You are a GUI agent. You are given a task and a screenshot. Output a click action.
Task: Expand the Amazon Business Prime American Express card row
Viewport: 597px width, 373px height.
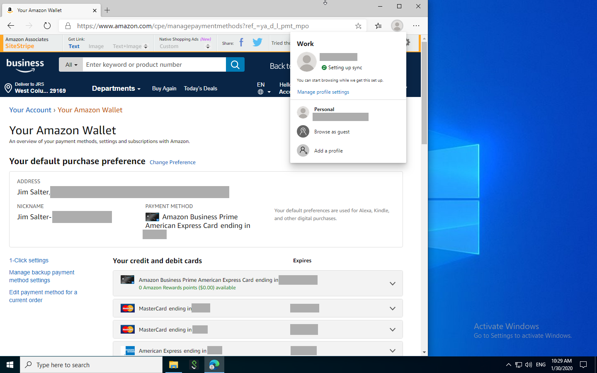[392, 283]
